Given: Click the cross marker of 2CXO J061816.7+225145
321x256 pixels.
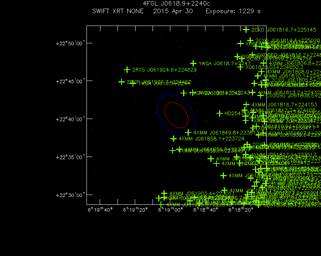Looking at the screenshot, I should pos(246,30).
